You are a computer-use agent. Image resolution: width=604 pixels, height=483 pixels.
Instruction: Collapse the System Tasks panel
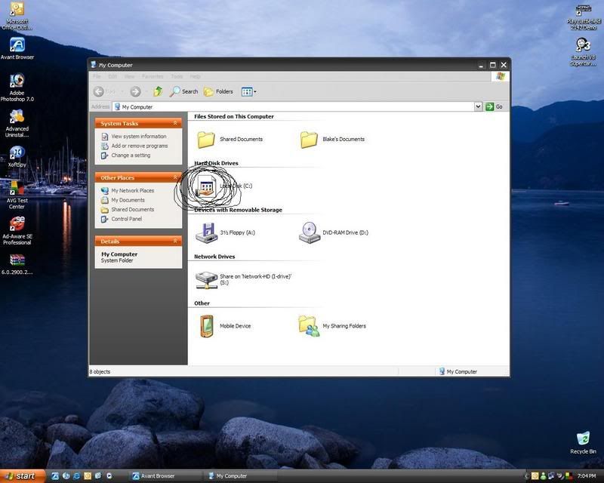175,123
